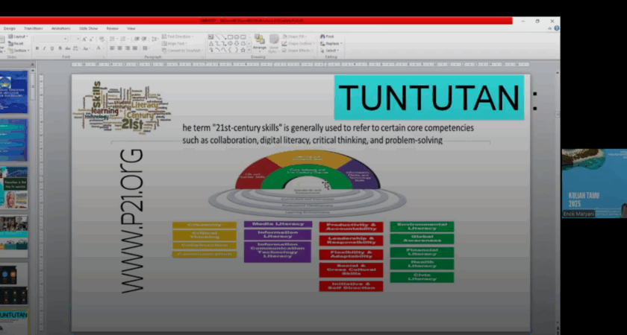Open Character Spacing AV control
The image size is (627, 335).
coord(76,48)
